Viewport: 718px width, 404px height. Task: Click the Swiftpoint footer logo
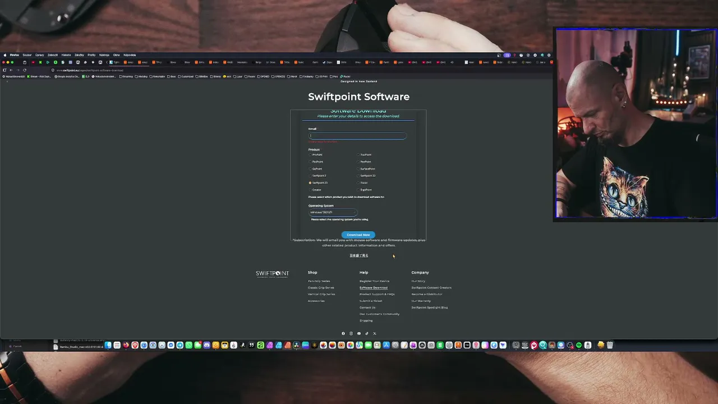pyautogui.click(x=272, y=274)
